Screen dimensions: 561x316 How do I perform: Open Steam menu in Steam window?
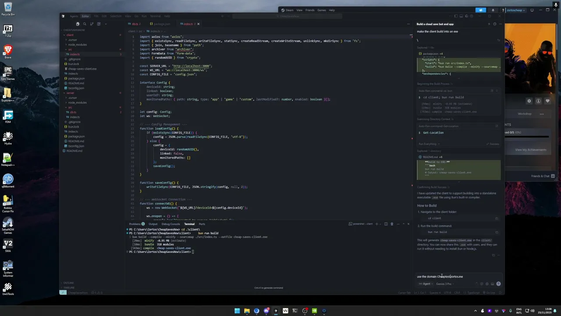tap(288, 10)
